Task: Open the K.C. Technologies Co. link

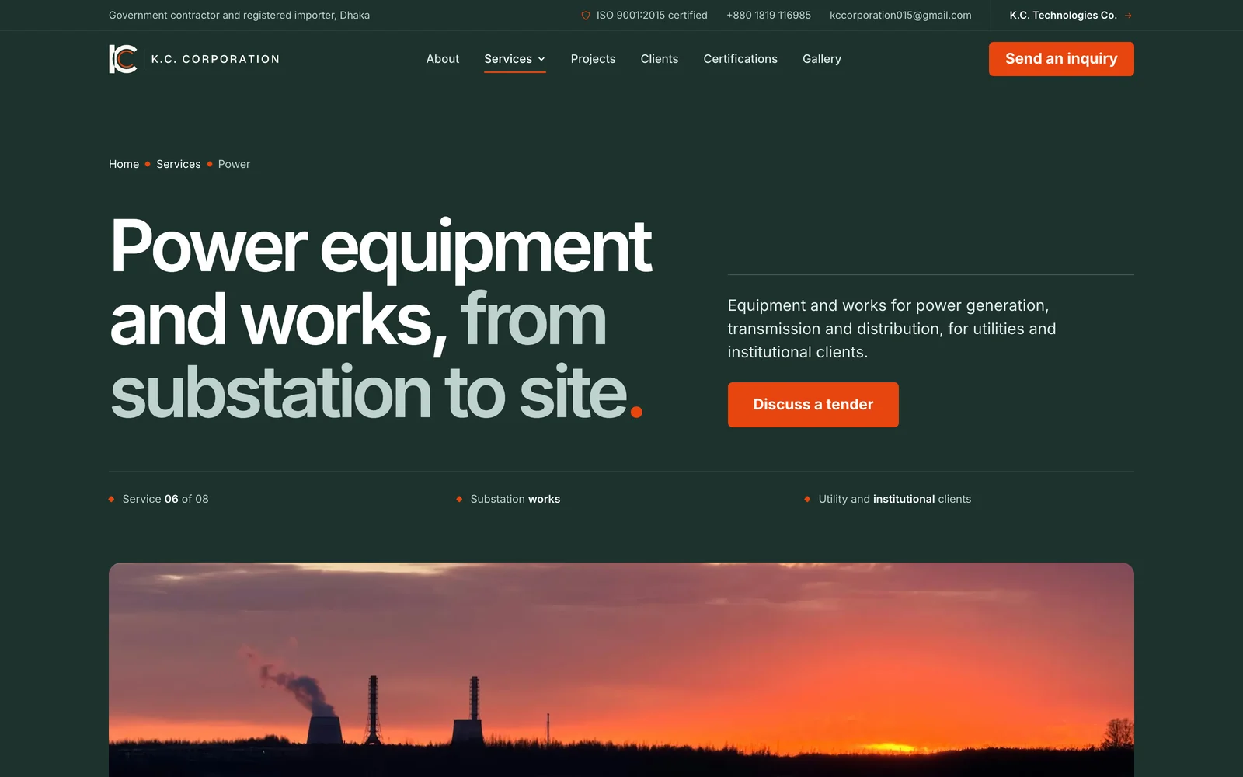Action: 1071,16
